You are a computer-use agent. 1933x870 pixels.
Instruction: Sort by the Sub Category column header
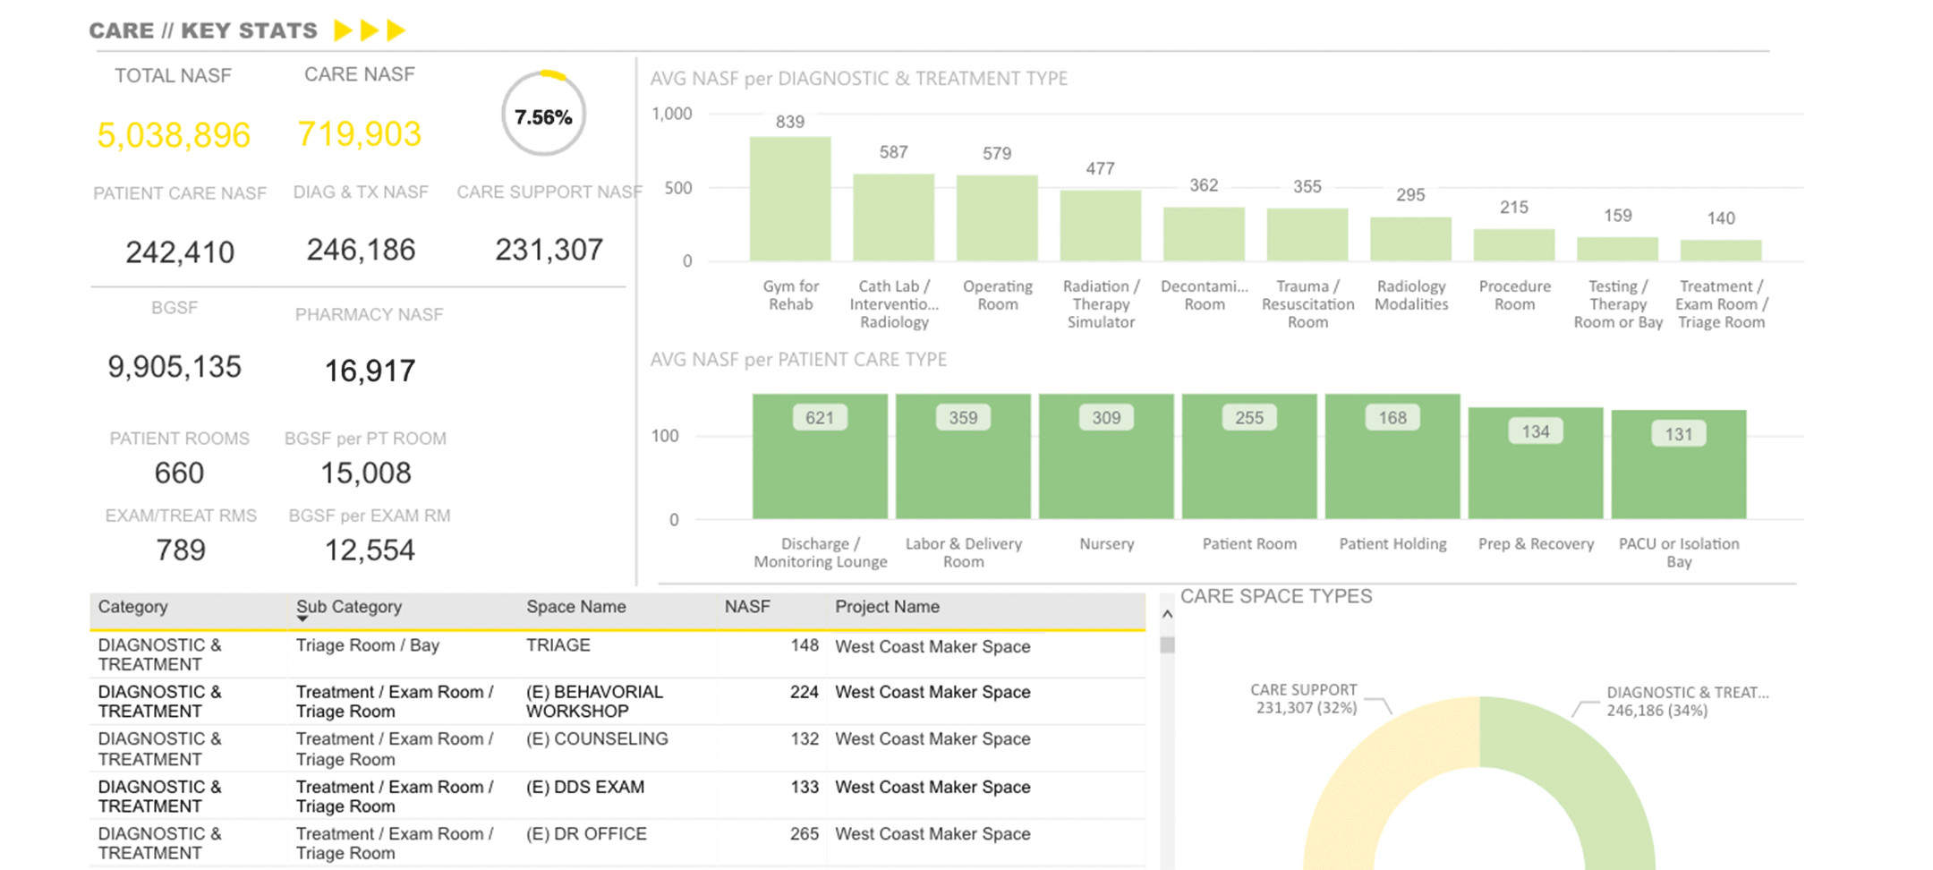tap(349, 607)
